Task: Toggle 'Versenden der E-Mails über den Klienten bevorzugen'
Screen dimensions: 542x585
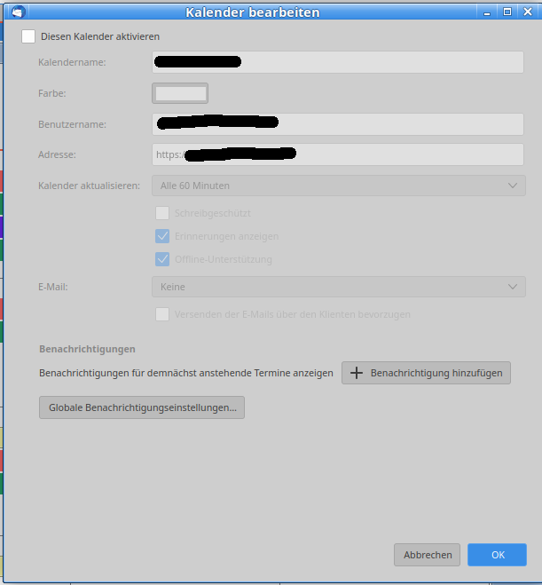Action: (x=162, y=314)
